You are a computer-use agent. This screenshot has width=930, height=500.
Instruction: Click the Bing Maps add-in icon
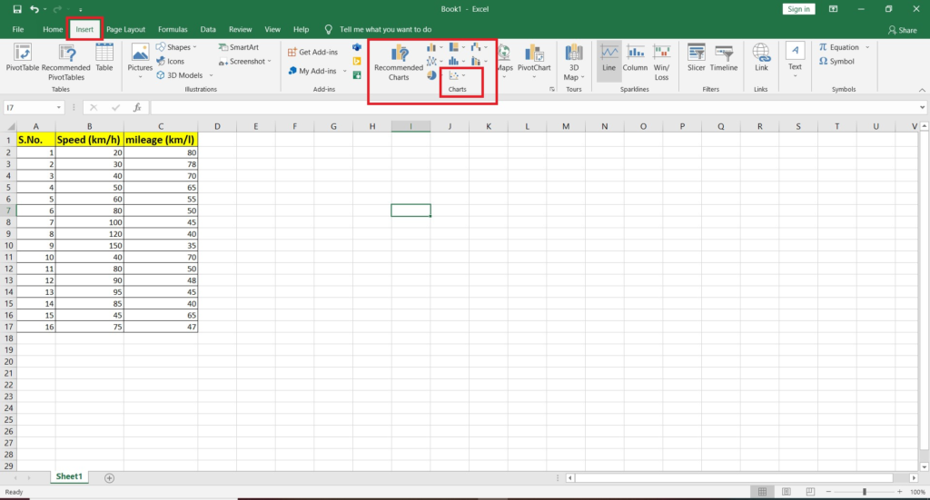(x=357, y=61)
